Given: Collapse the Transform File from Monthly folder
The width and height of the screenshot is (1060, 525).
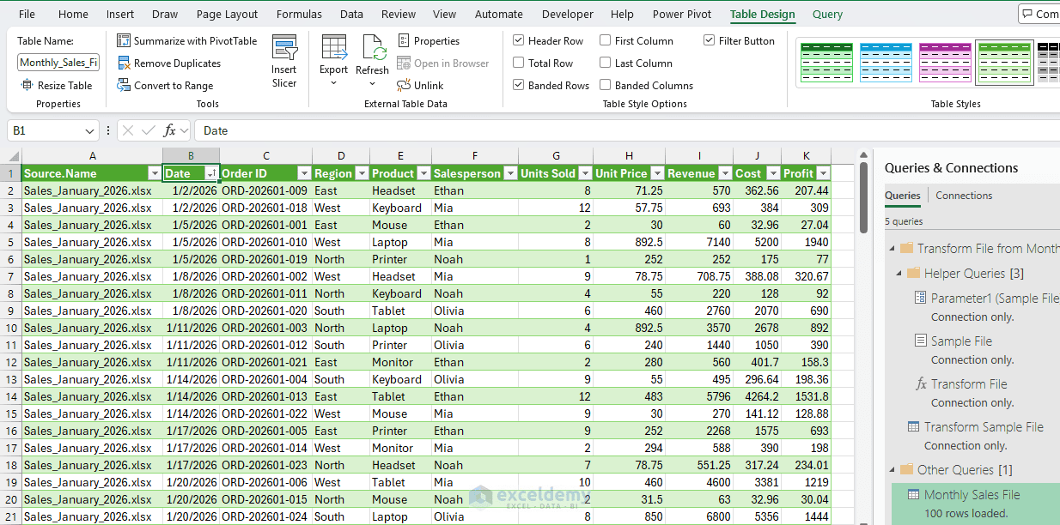Looking at the screenshot, I should coord(892,248).
